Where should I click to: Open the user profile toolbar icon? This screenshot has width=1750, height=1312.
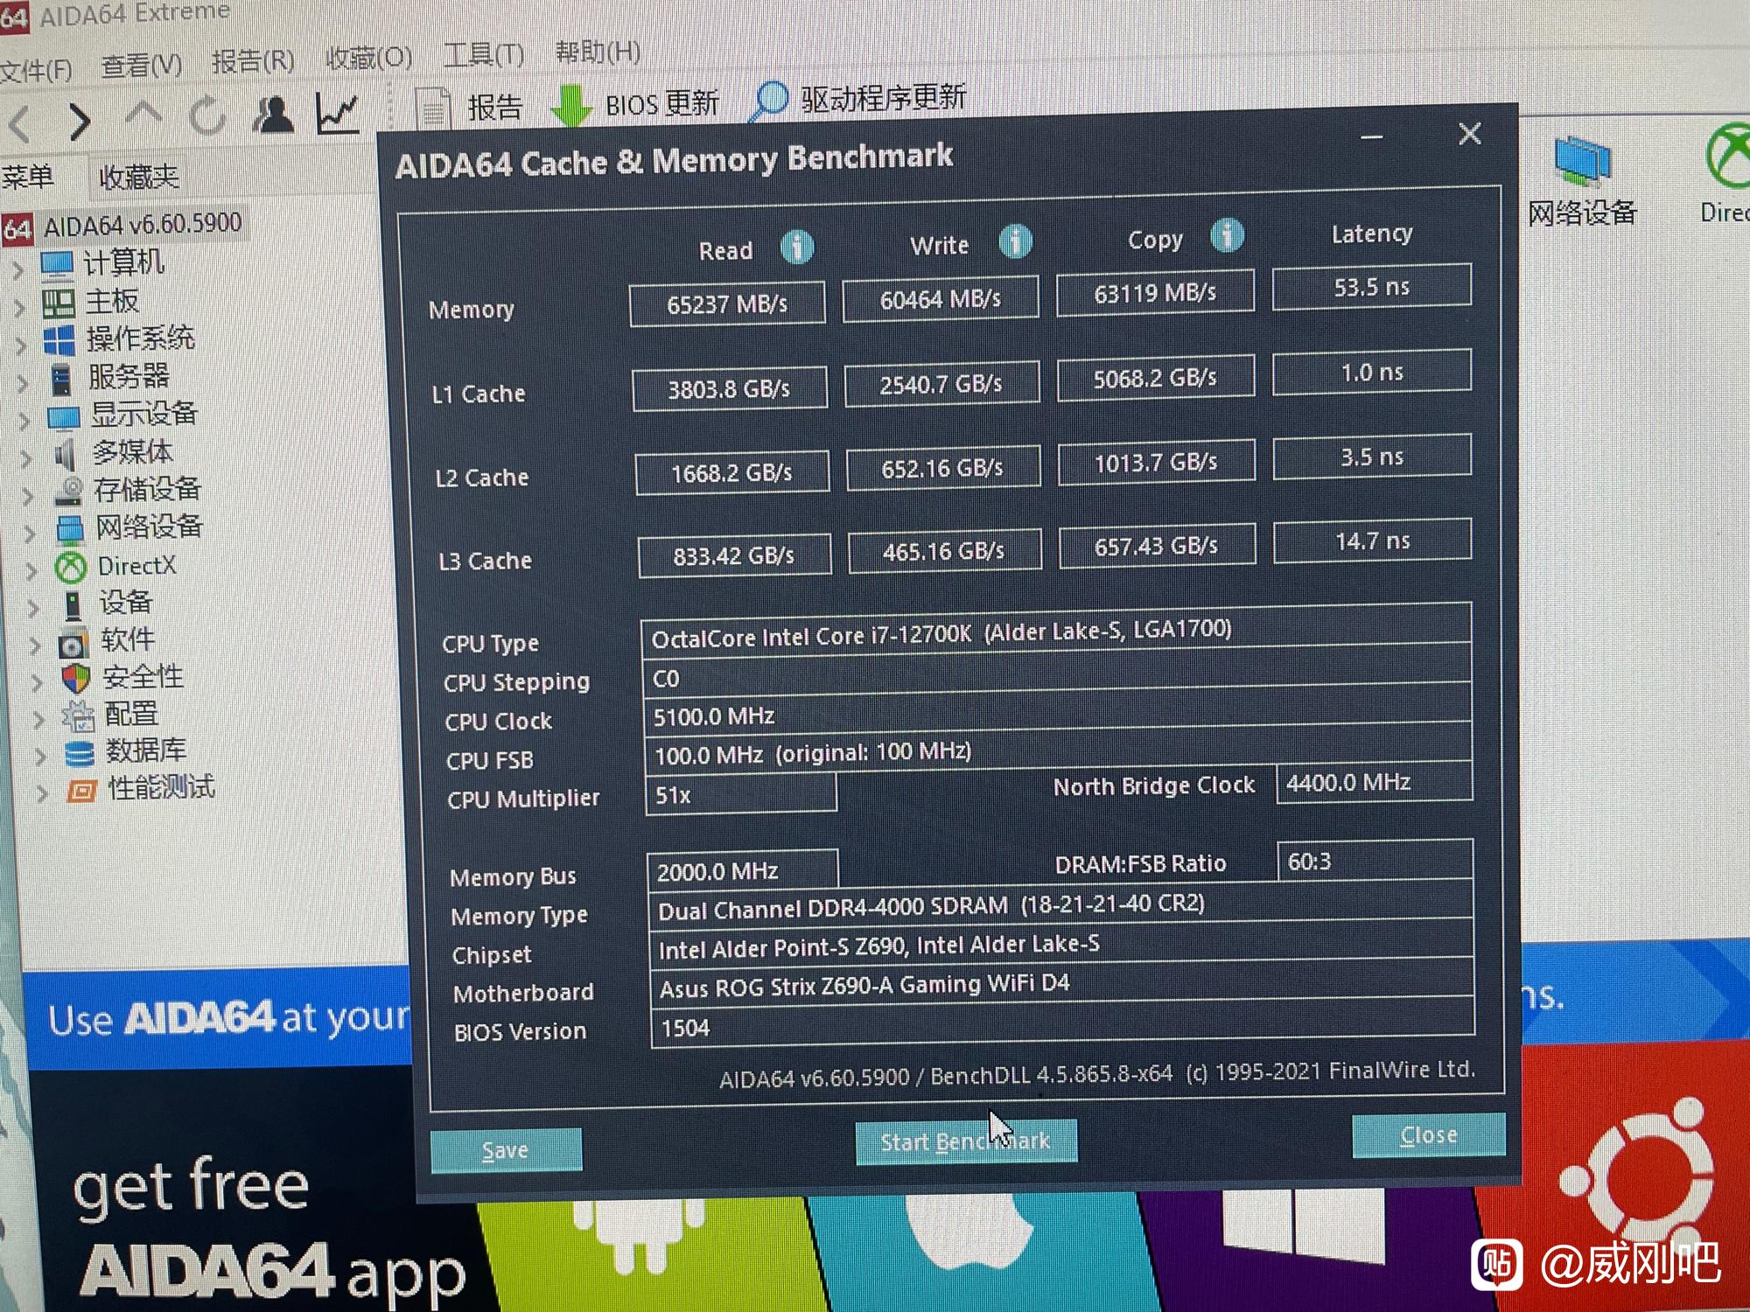pos(273,114)
